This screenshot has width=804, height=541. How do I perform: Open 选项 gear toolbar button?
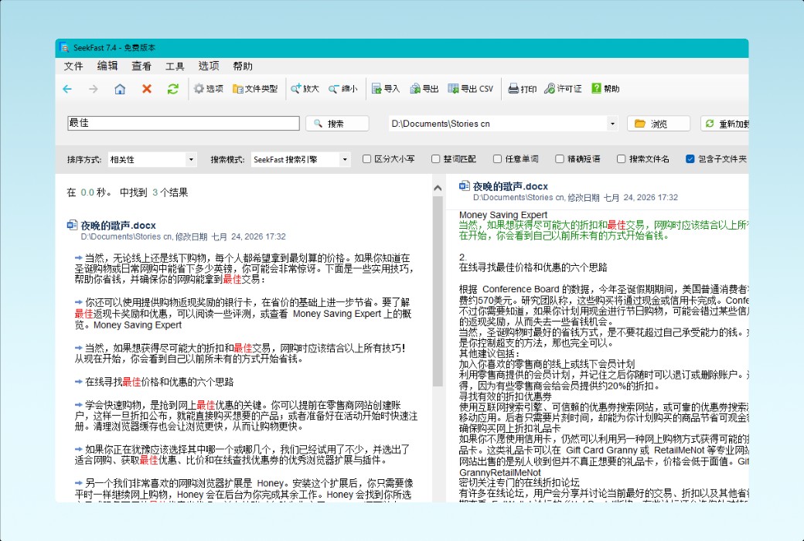[x=208, y=89]
